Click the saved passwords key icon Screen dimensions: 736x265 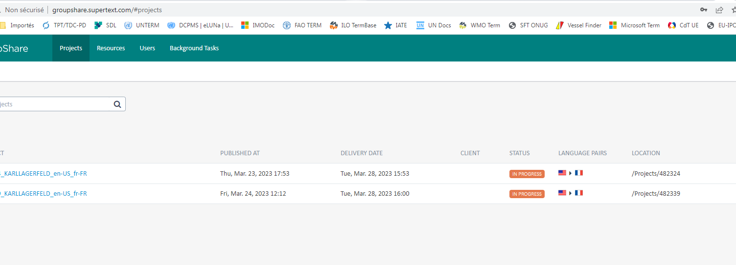tap(704, 10)
